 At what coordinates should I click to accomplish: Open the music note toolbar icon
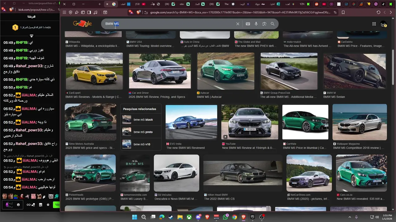click(x=95, y=12)
